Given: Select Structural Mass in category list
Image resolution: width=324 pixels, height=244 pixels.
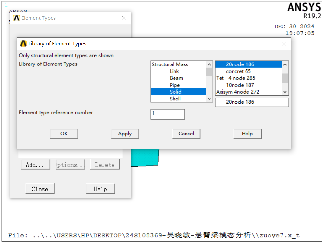Looking at the screenshot, I should (178, 64).
